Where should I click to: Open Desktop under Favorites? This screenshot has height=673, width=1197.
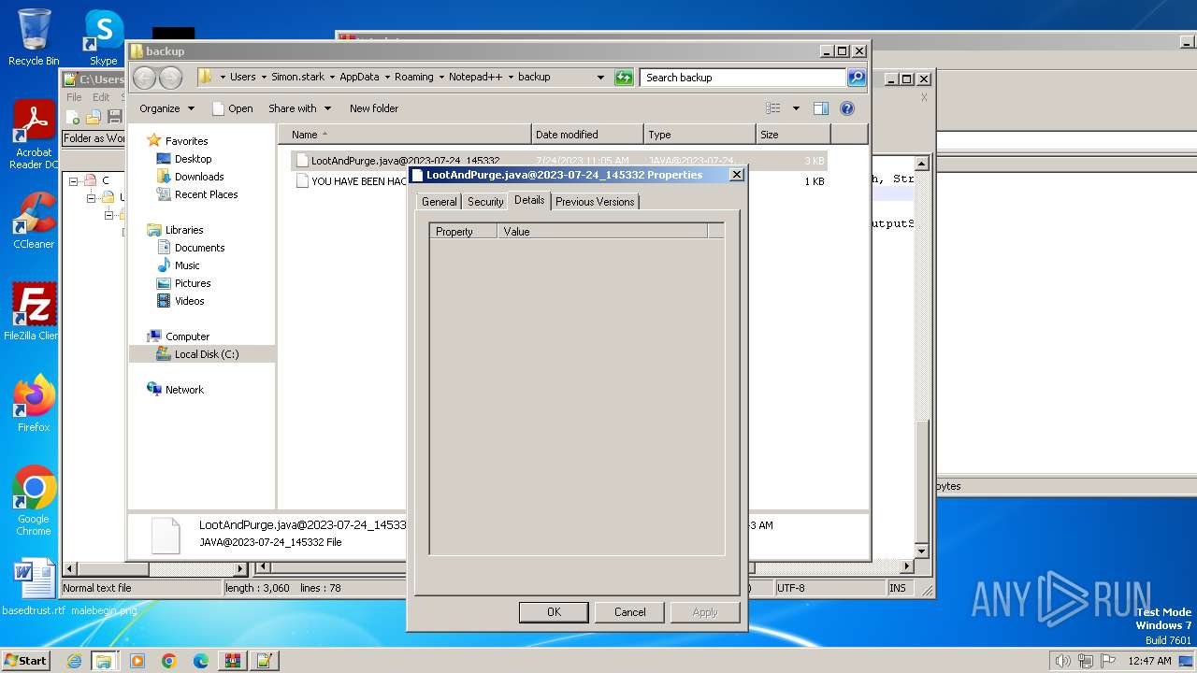click(193, 159)
